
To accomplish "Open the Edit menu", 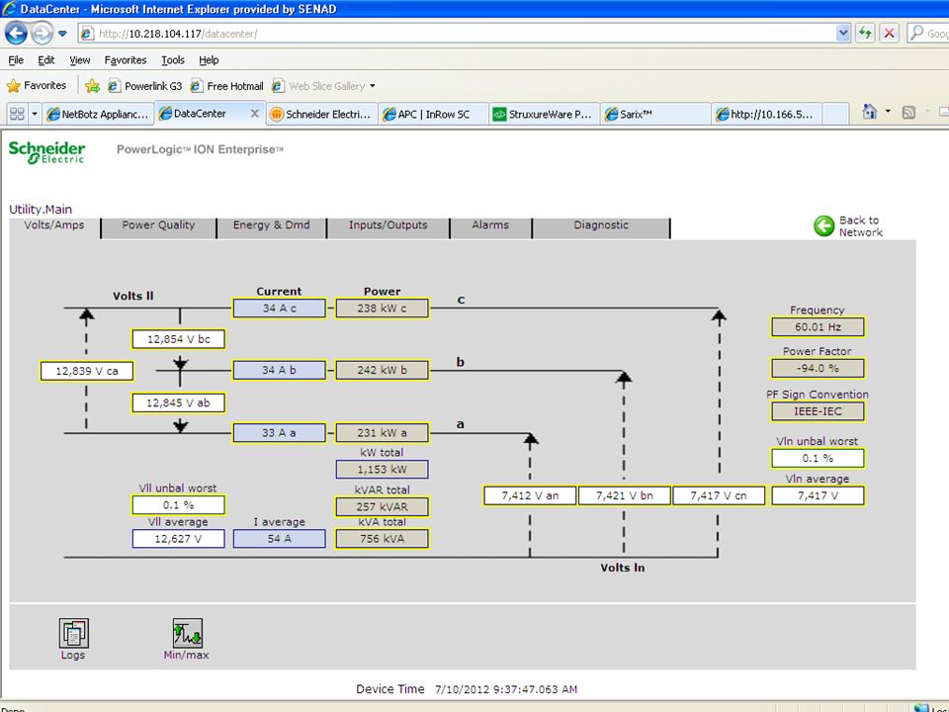I will (46, 60).
